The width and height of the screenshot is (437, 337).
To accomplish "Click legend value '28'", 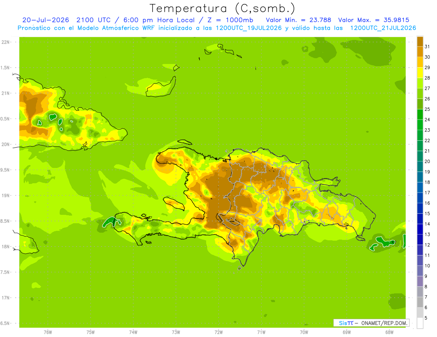I will 427,78.
